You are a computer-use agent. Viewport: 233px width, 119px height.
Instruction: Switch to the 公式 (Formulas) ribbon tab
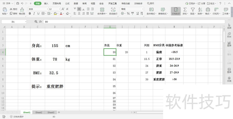pos(67,3)
